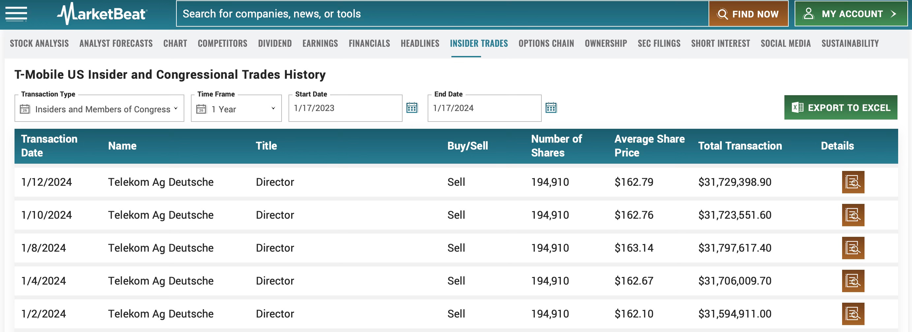Select the 1/12/2024 transaction date cell
912x332 pixels.
point(46,182)
